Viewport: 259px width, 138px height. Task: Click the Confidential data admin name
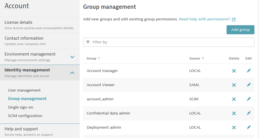[x=108, y=113]
